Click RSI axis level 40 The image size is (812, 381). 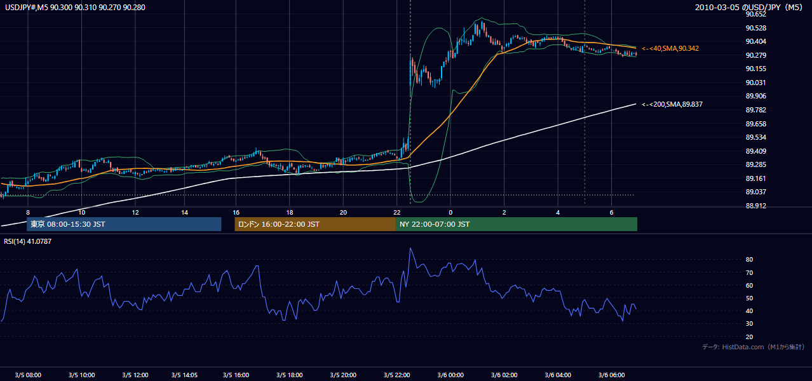(749, 311)
